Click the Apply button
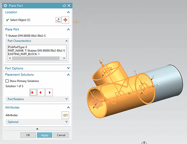 click(x=45, y=135)
